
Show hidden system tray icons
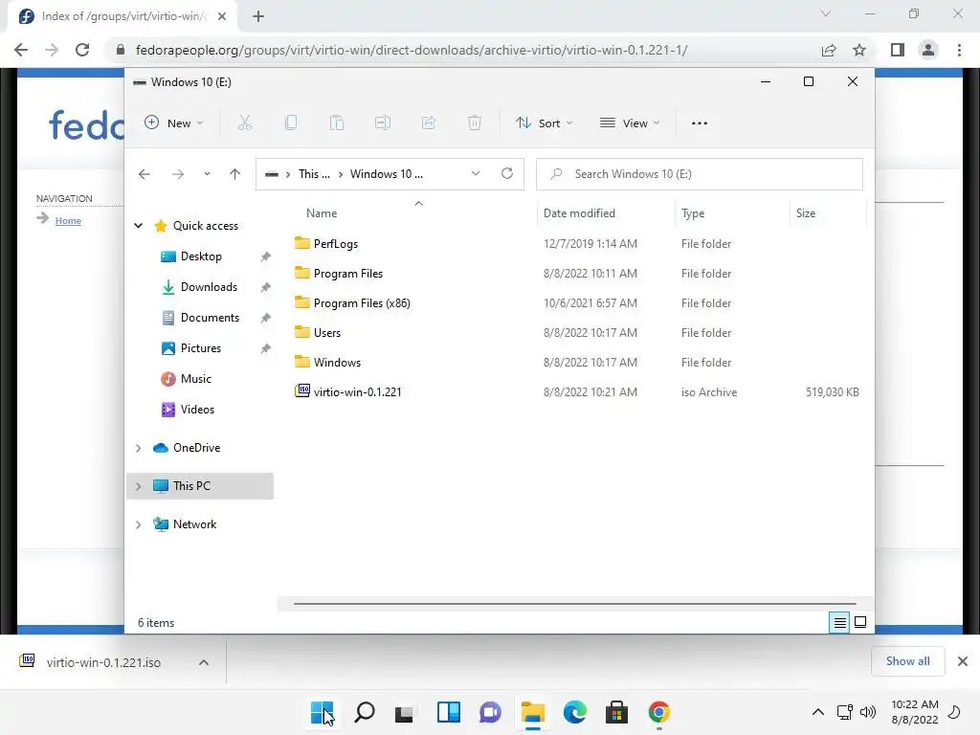(817, 712)
